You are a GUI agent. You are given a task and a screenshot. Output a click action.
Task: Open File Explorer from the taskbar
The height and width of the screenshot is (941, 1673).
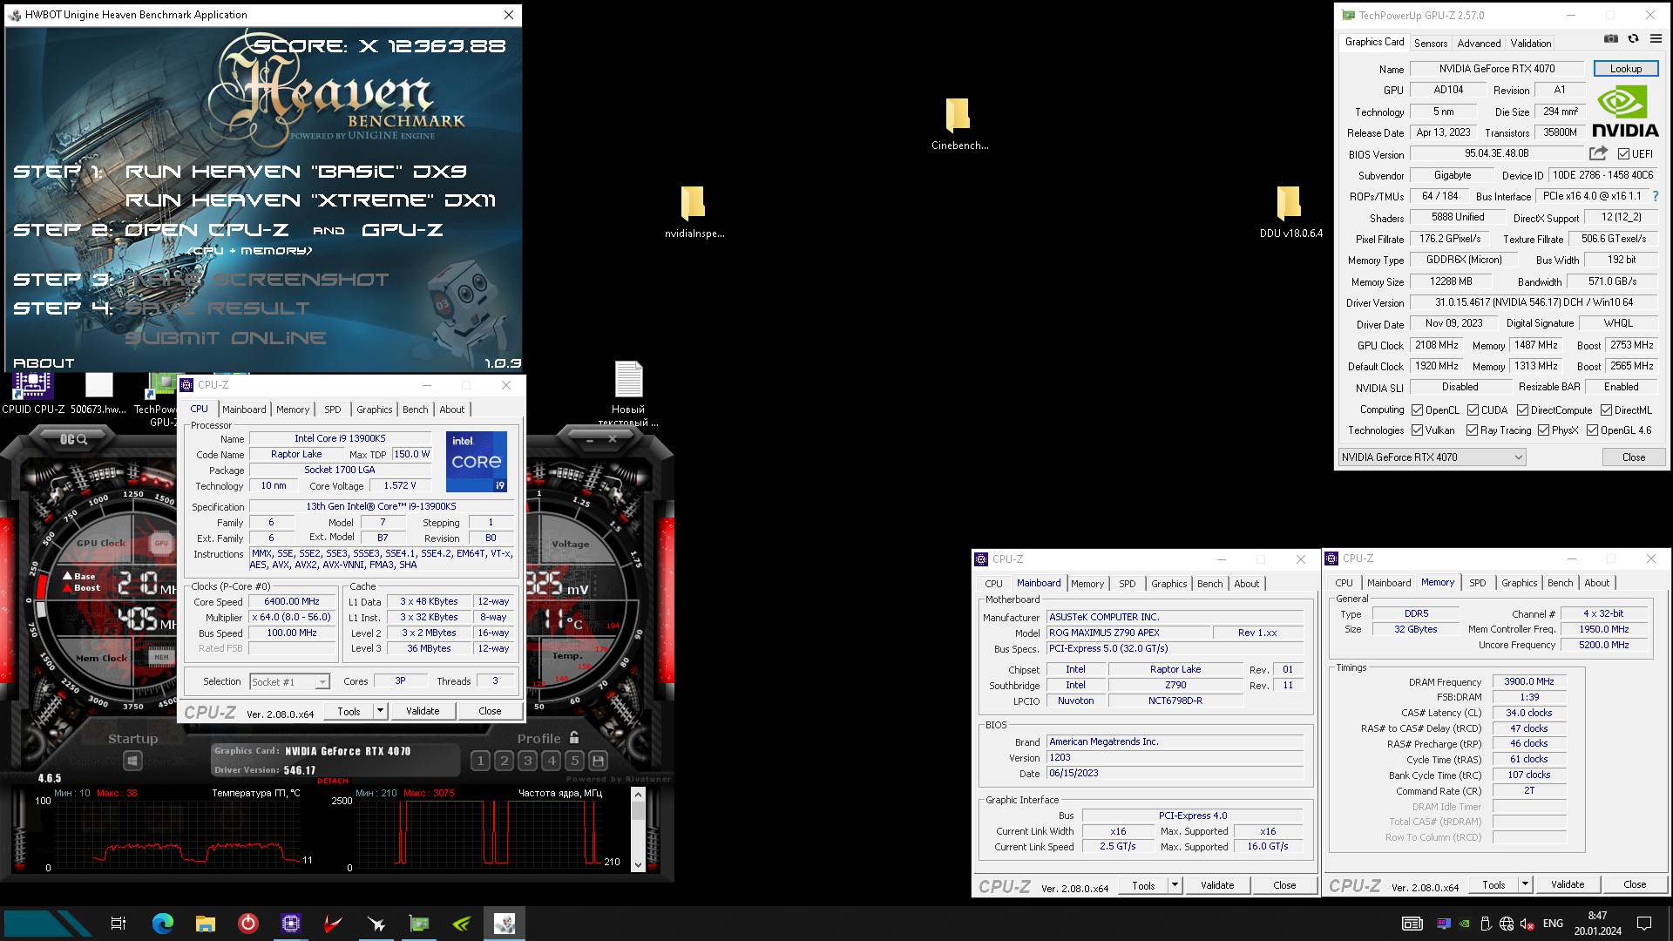(x=205, y=924)
